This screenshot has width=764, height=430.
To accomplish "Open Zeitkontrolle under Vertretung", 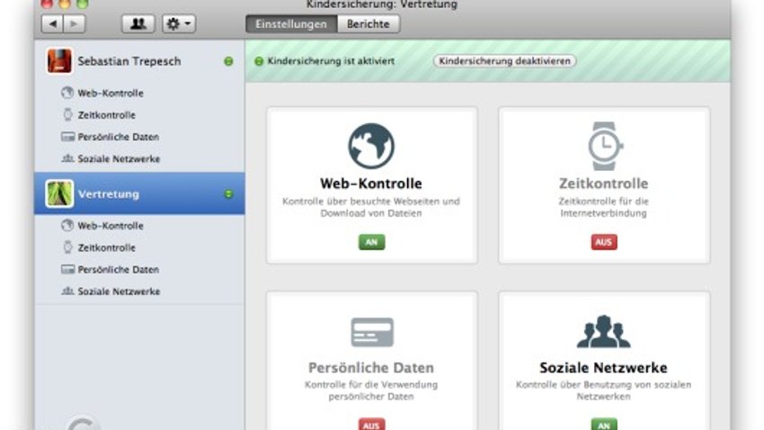I will 107,247.
